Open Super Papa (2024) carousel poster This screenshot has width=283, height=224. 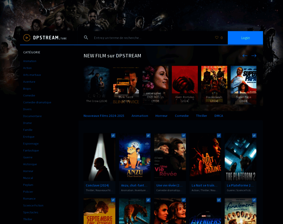click(x=244, y=85)
